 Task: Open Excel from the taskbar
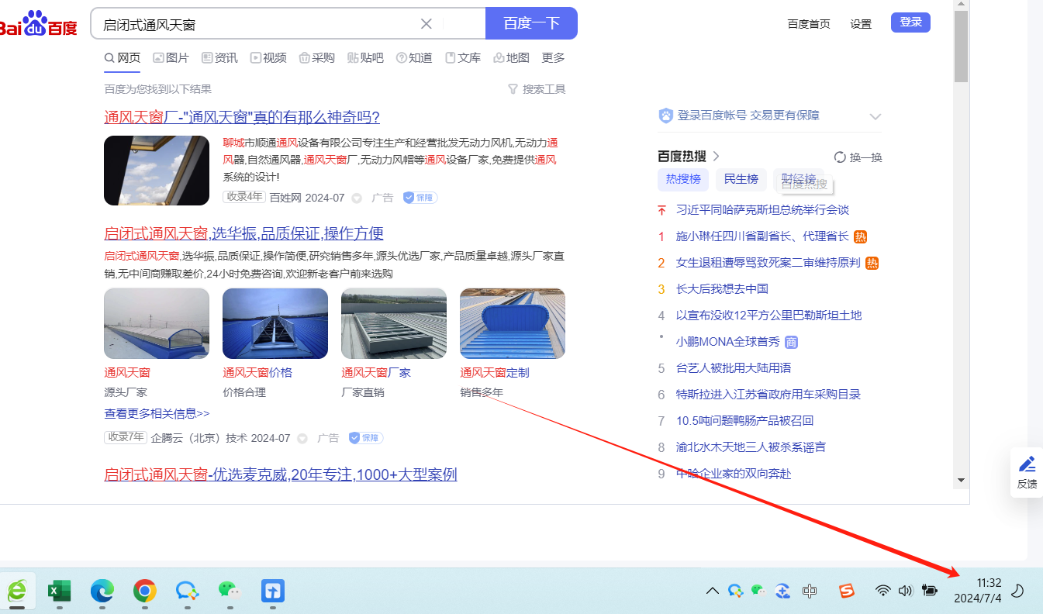tap(60, 592)
